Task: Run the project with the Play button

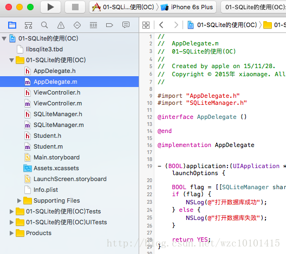Action: [x=50, y=7]
